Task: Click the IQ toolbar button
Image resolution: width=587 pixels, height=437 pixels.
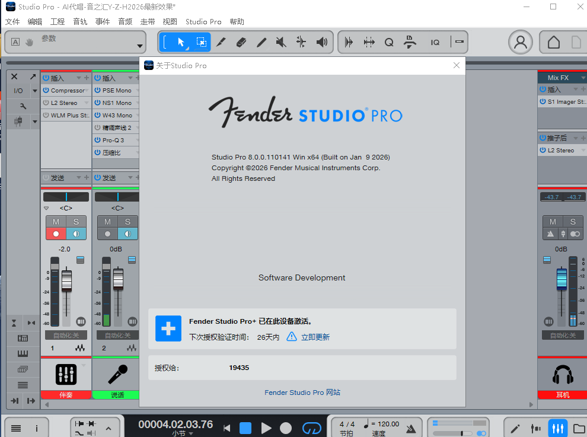Action: [435, 42]
